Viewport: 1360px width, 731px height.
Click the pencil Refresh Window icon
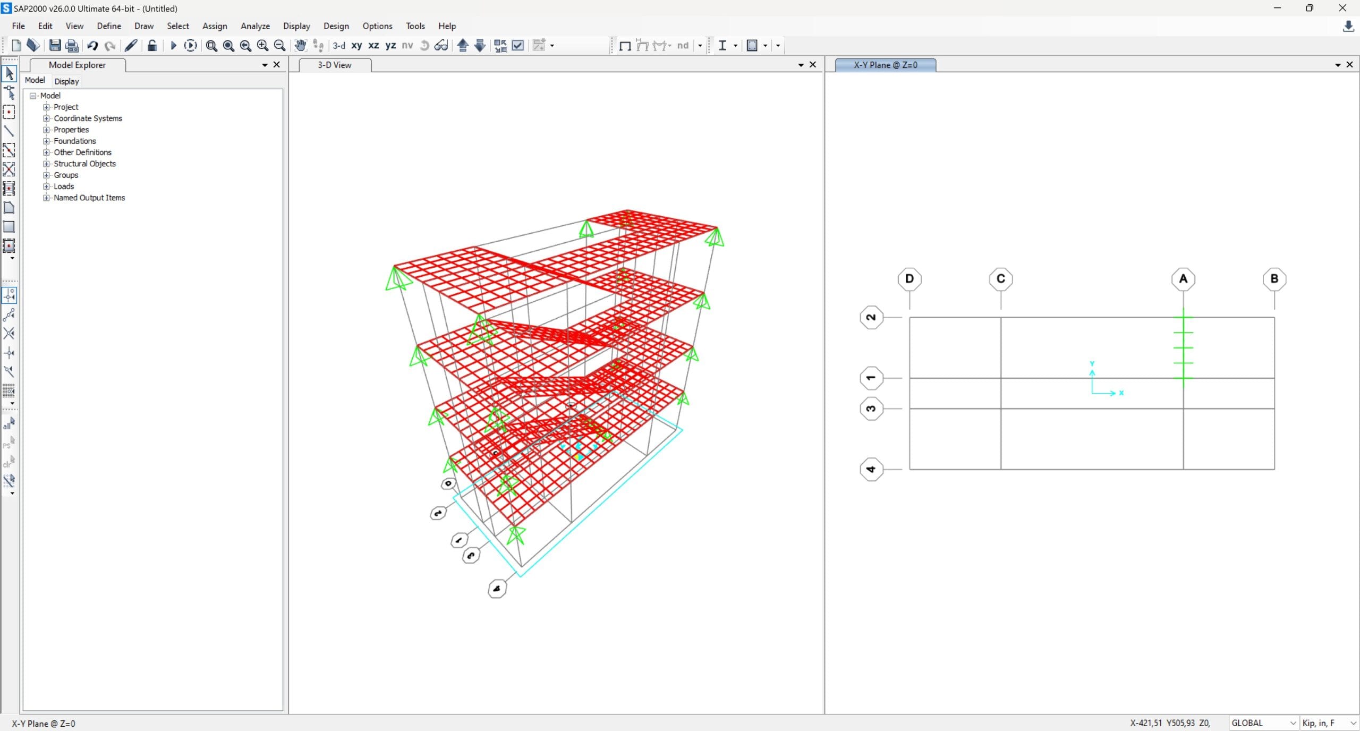131,46
